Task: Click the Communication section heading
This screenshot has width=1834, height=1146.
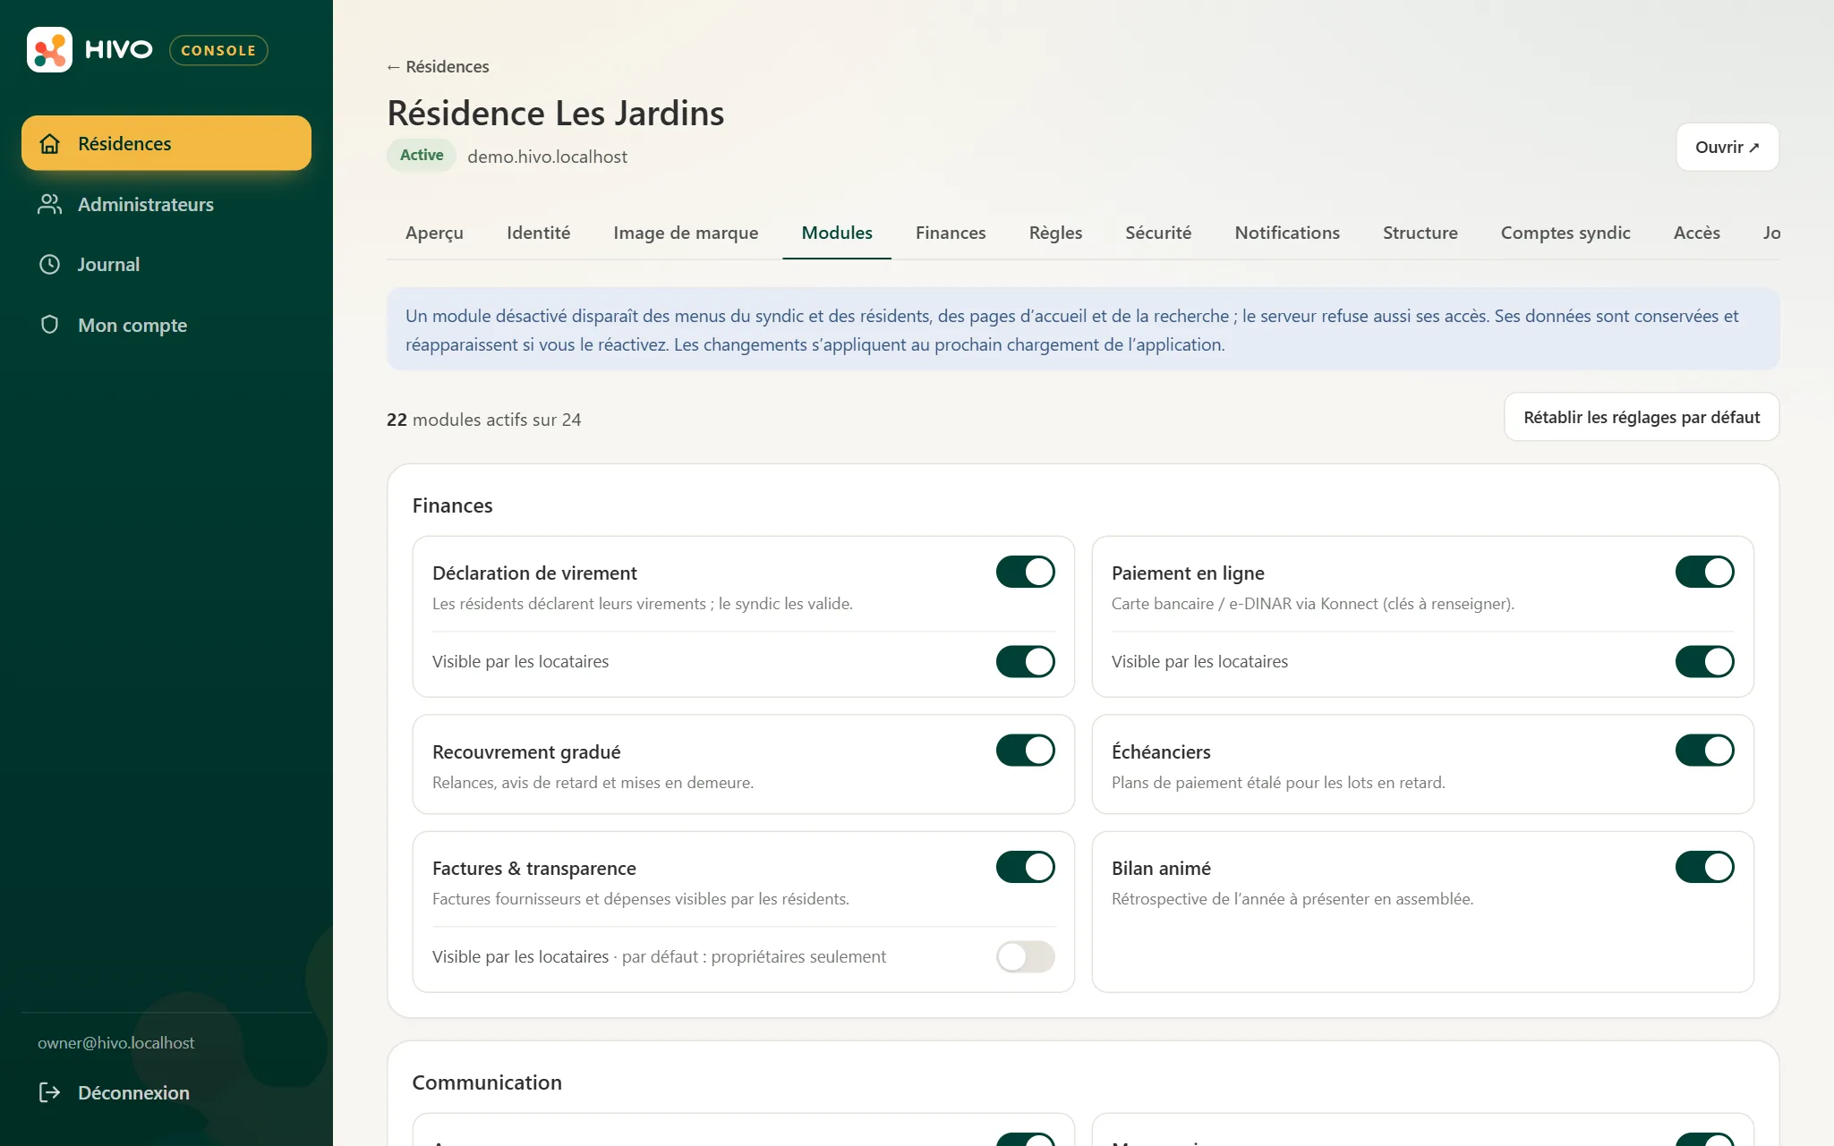Action: click(487, 1082)
